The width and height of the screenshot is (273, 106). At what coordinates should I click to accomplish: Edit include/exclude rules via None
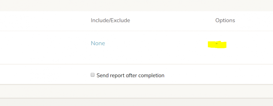tap(98, 43)
